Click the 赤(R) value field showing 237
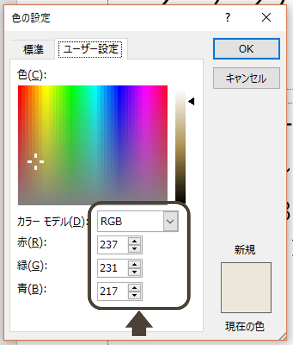 pyautogui.click(x=112, y=245)
